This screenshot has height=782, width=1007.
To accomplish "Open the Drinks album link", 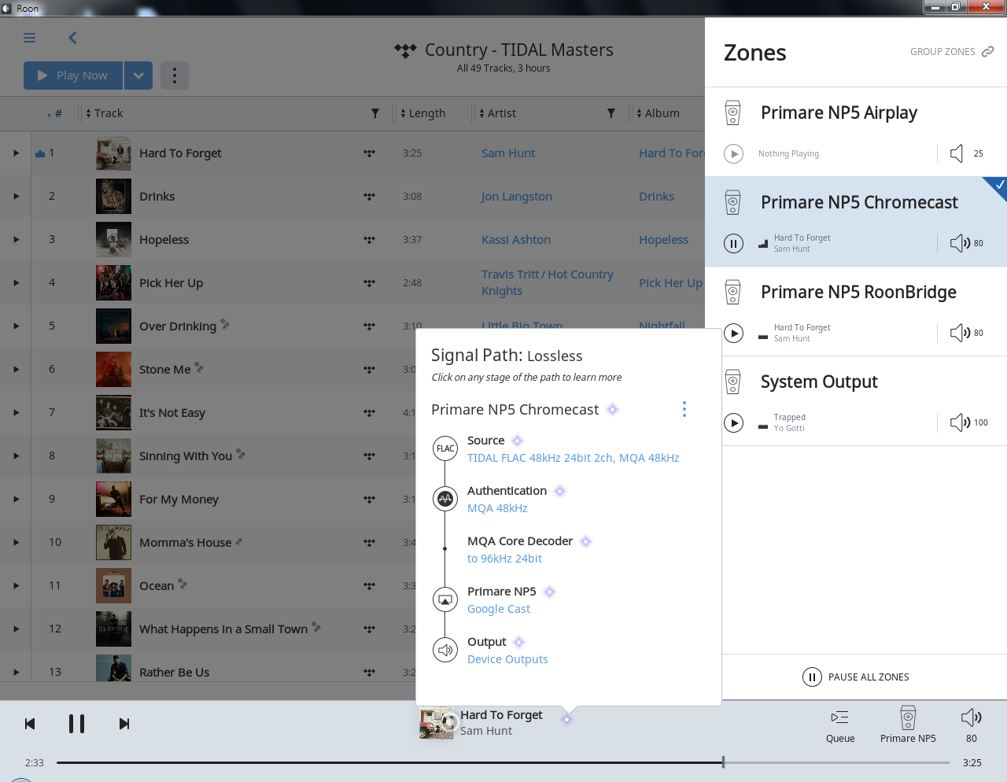I will (656, 197).
